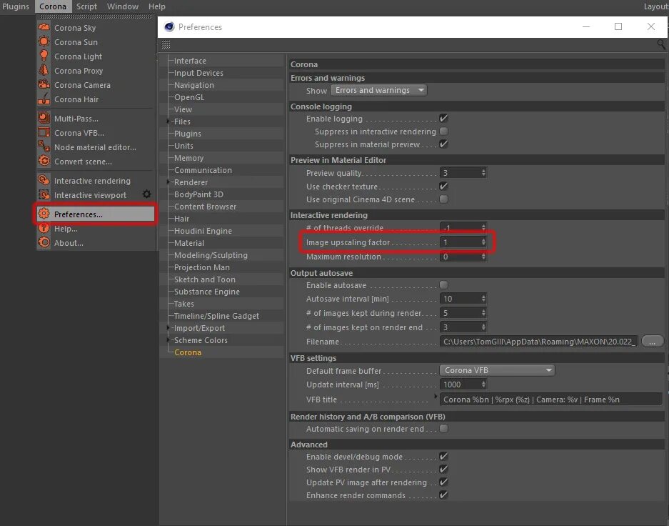
Task: Open the Script menu
Action: (86, 6)
